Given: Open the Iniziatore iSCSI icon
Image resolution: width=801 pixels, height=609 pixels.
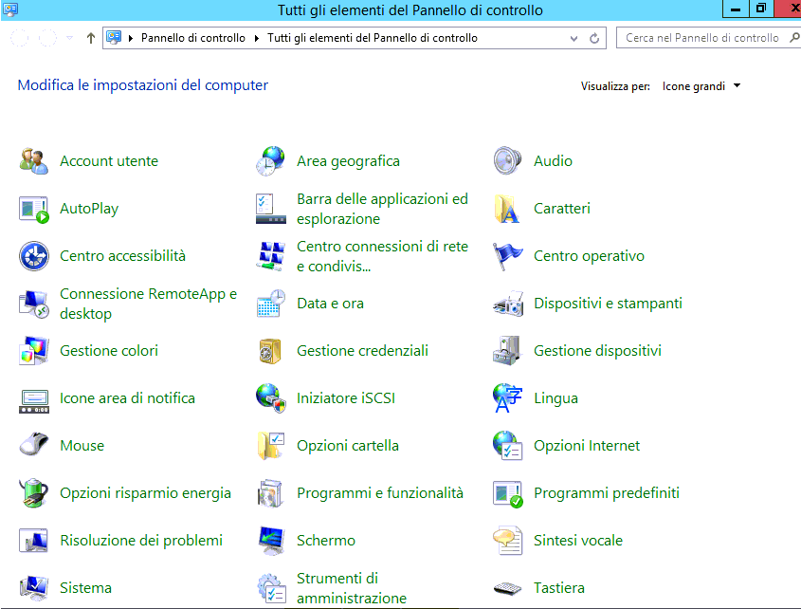Looking at the screenshot, I should coord(271,398).
